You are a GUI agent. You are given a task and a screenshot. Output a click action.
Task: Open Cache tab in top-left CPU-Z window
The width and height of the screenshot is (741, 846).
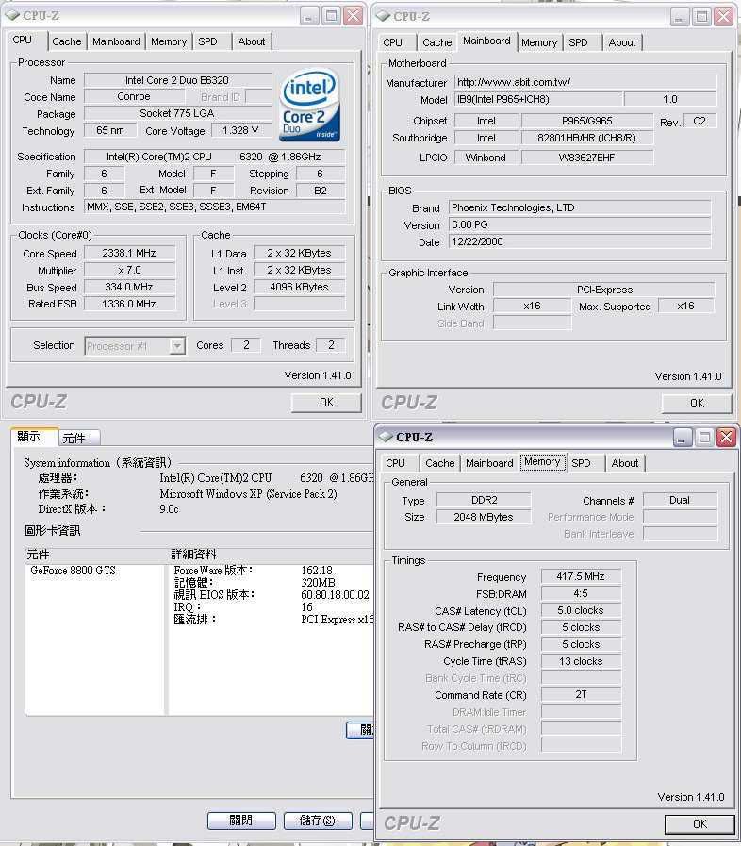66,41
